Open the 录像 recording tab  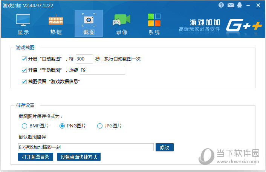coord(122,24)
